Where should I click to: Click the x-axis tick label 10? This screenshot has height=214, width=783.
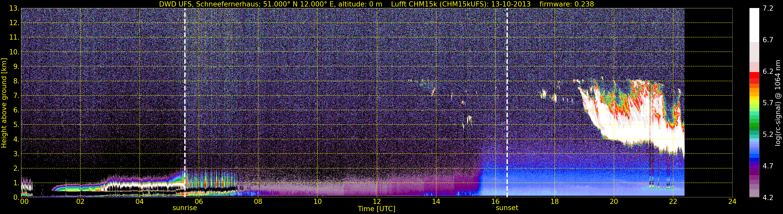[317, 202]
